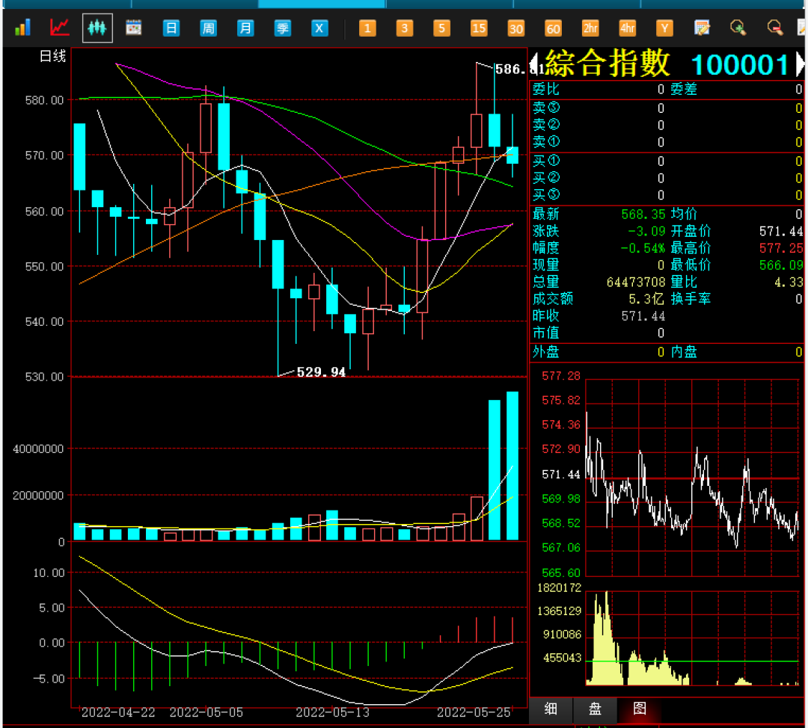Select the 5-minute interval button
Screen dimensions: 808x728
click(441, 28)
